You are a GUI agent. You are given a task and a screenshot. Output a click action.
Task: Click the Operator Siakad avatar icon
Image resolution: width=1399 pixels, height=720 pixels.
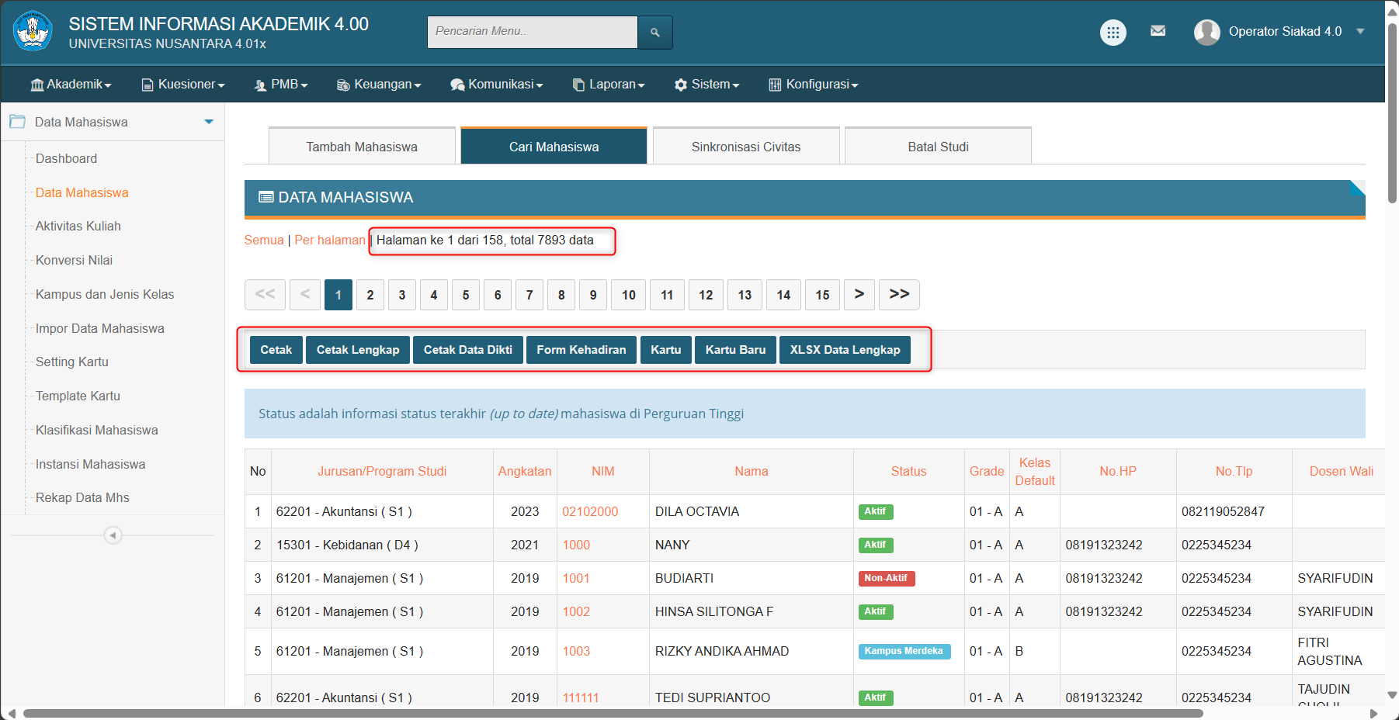pos(1206,32)
